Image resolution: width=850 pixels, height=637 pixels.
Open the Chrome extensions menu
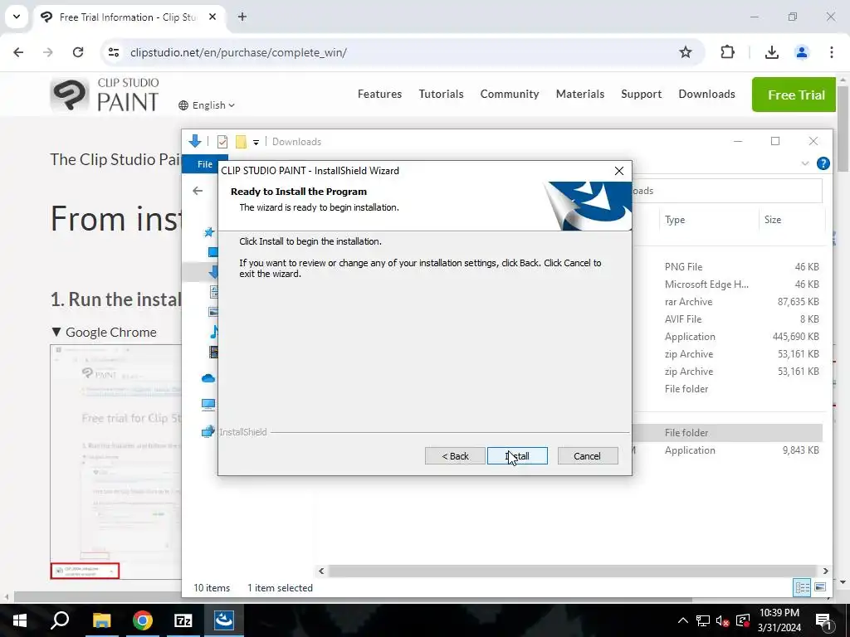click(x=727, y=52)
